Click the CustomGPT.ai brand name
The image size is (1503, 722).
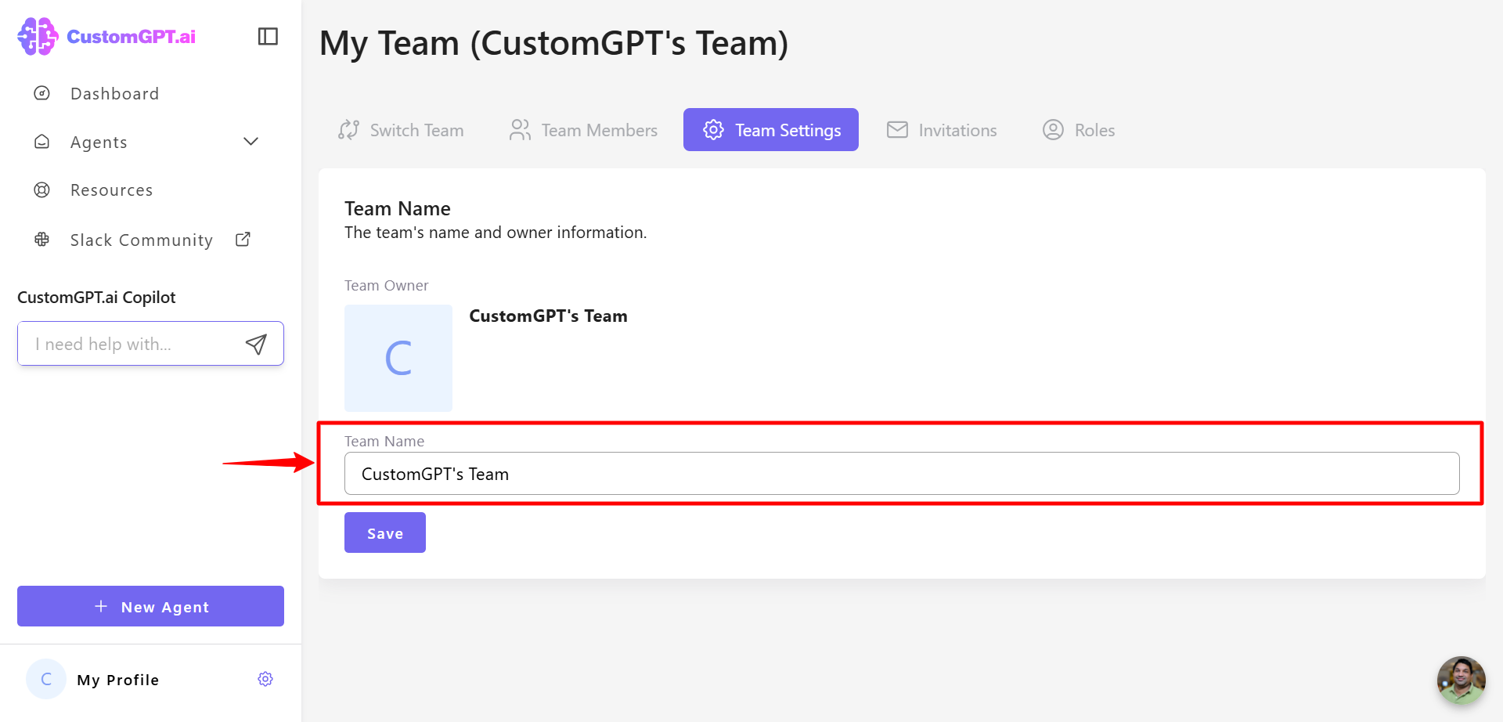click(x=132, y=36)
